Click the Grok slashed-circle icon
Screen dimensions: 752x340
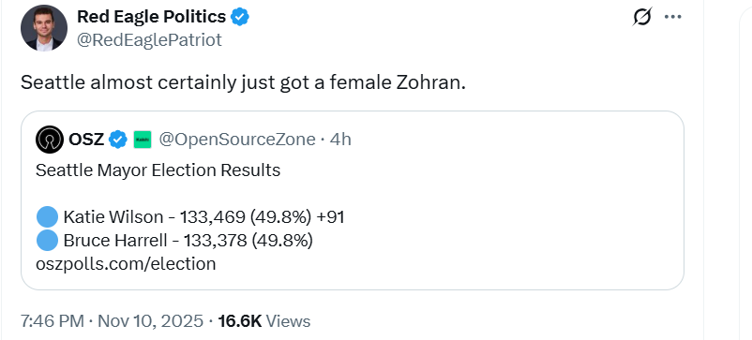point(642,17)
